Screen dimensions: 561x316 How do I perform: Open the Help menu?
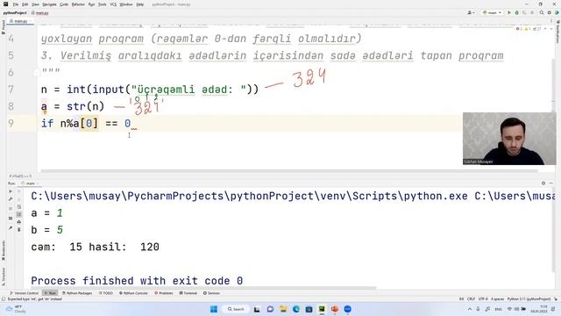pyautogui.click(x=140, y=4)
